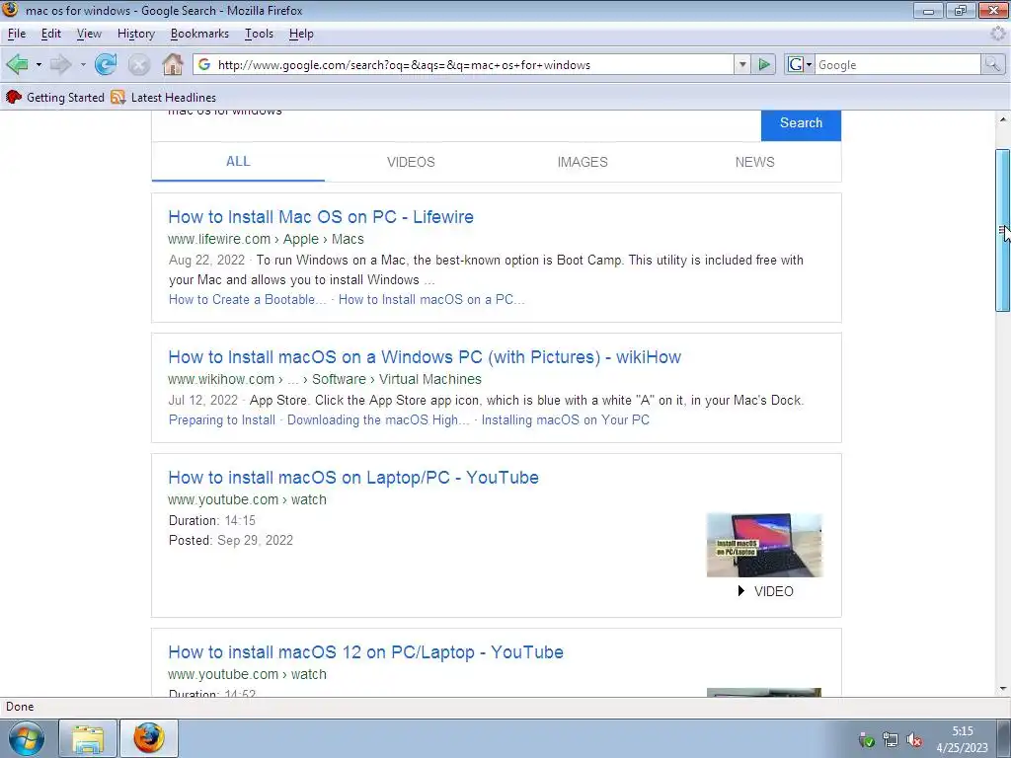
Task: Click the Google site icon in address bar
Action: point(204,64)
